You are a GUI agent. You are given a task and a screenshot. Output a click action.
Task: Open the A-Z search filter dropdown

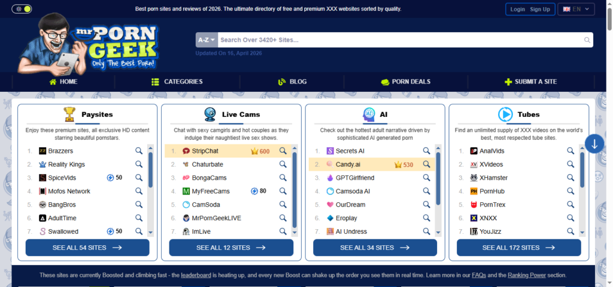coord(207,40)
